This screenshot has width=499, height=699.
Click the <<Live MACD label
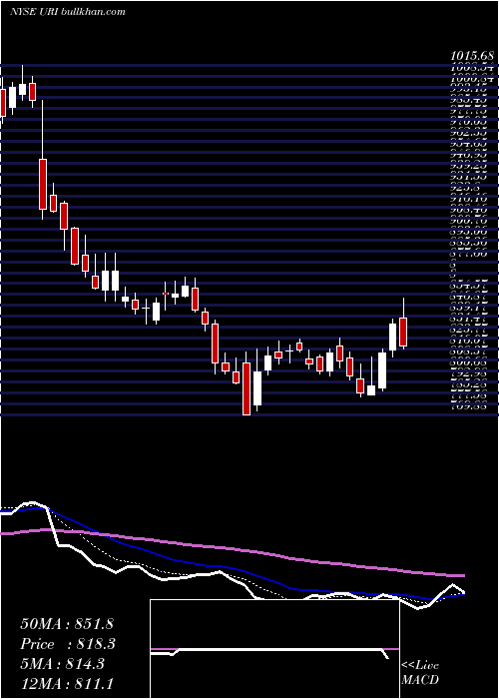[420, 673]
